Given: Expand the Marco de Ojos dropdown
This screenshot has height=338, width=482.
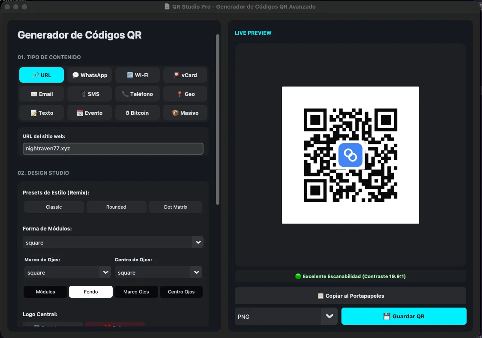Looking at the screenshot, I should pos(67,272).
